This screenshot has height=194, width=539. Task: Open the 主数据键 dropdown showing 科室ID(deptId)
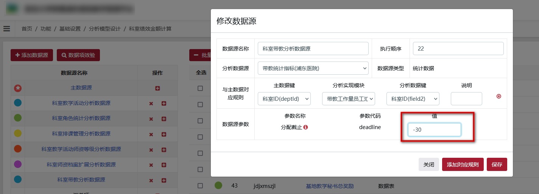click(284, 99)
